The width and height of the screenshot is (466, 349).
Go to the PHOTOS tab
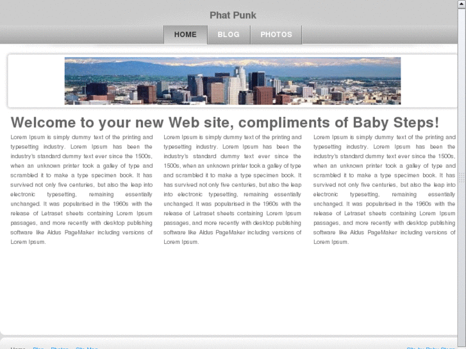[x=276, y=35]
